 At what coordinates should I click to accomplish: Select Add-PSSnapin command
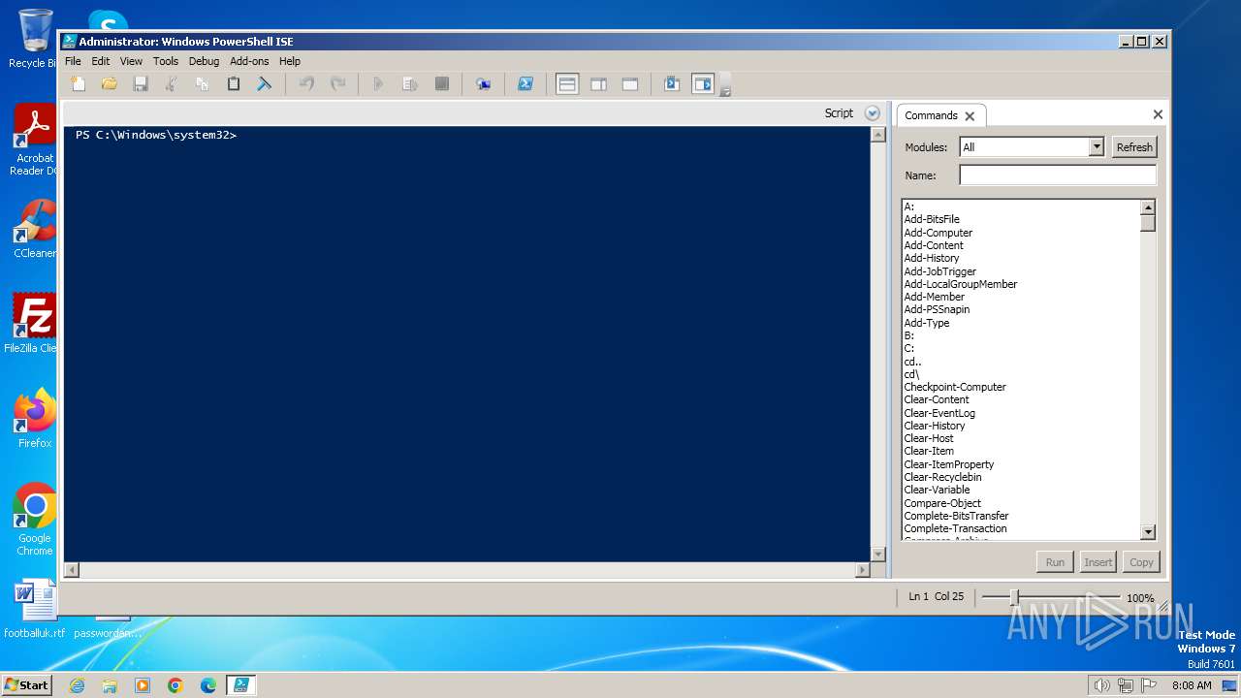tap(937, 309)
